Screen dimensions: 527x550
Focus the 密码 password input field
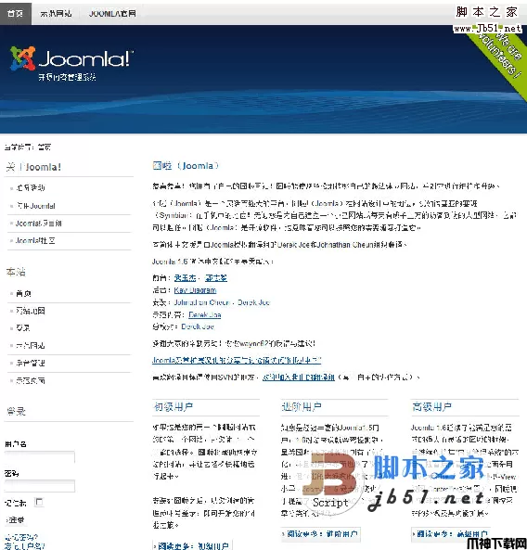coord(40,486)
